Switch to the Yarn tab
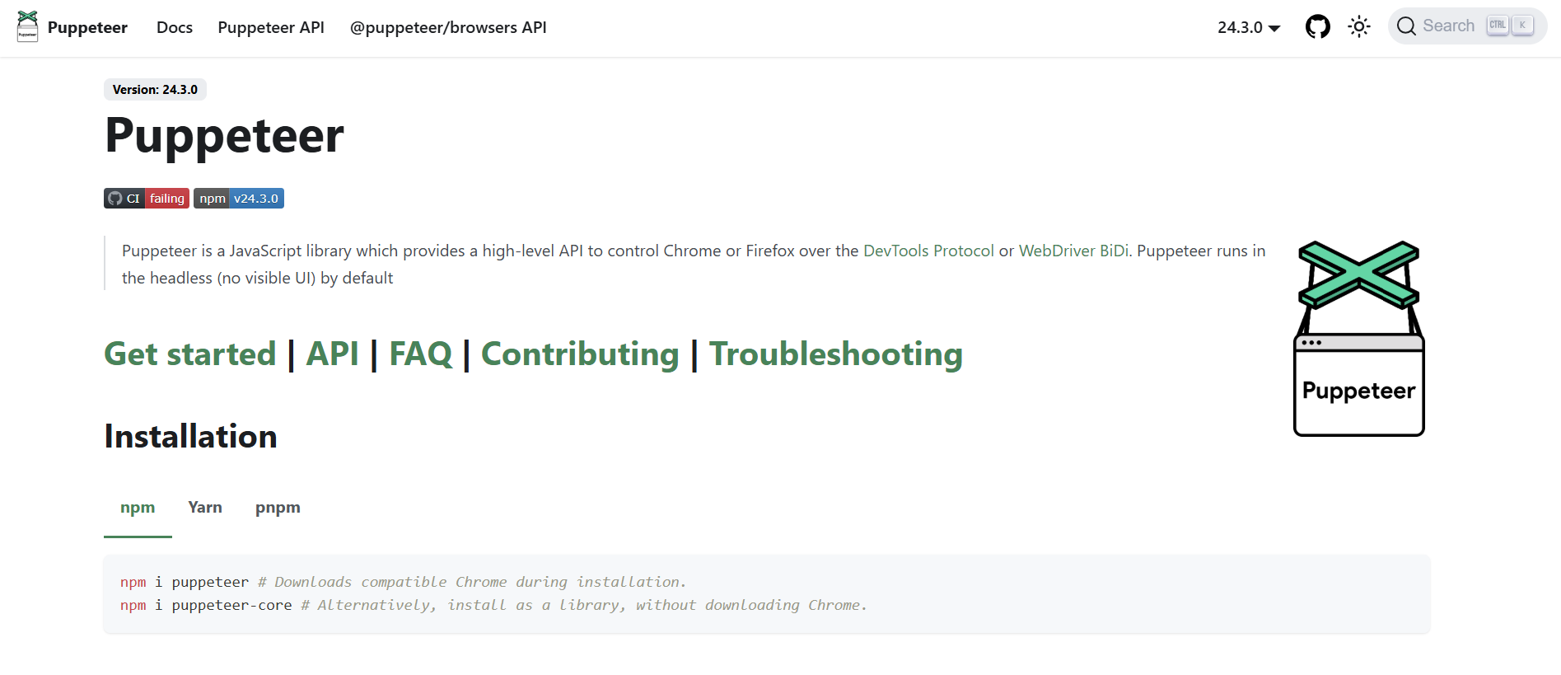The width and height of the screenshot is (1561, 675). [x=205, y=508]
